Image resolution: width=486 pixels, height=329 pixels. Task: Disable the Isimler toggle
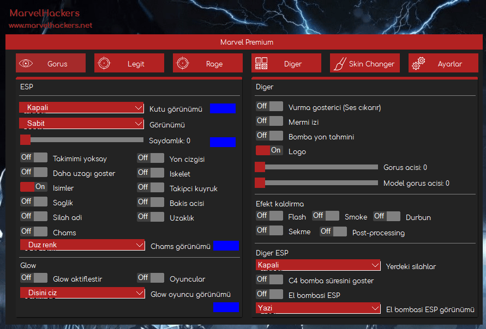(34, 187)
